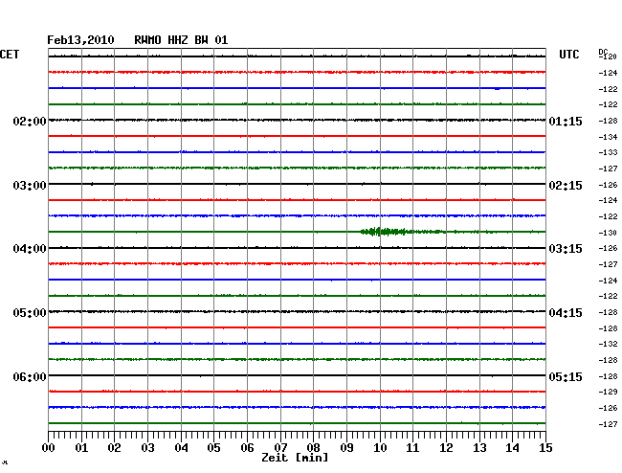Click the black trace beside 02:00 CET
Image resolution: width=622 pixels, height=473 pixels.
297,120
